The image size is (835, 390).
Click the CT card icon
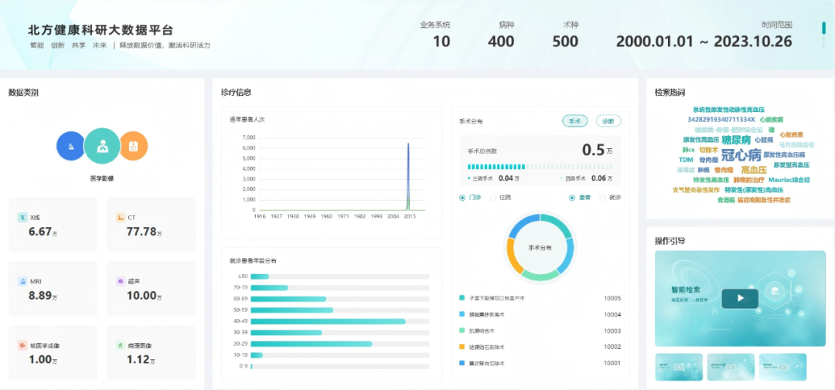120,218
